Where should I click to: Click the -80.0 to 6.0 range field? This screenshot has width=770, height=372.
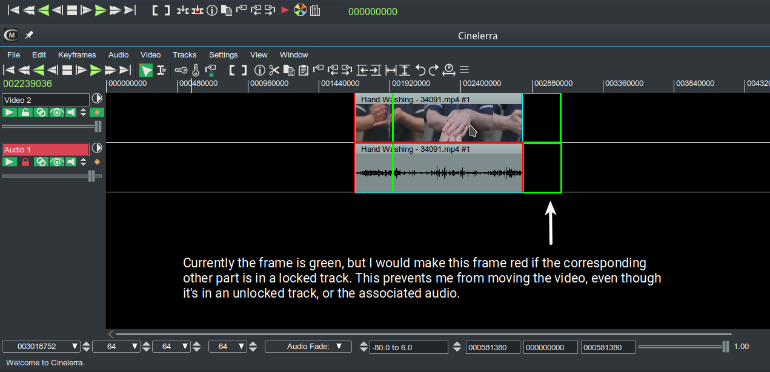(408, 347)
